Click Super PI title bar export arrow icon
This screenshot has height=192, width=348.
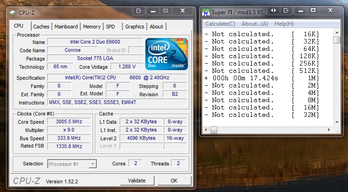[x=286, y=11]
